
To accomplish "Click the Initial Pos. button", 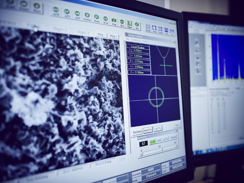I will coord(148,130).
